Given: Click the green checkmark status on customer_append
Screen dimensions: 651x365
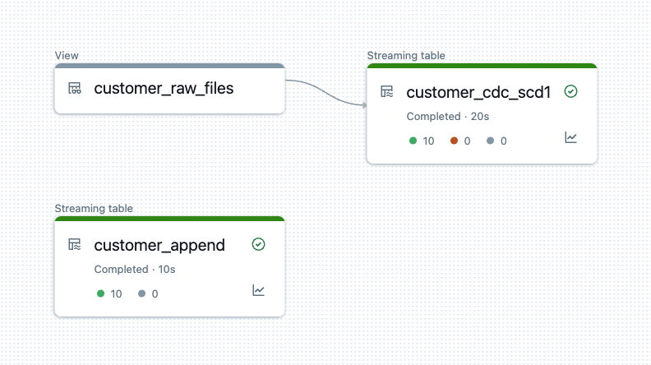Looking at the screenshot, I should (259, 245).
